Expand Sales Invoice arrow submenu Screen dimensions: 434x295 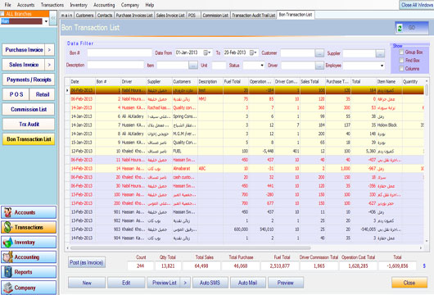(49, 65)
